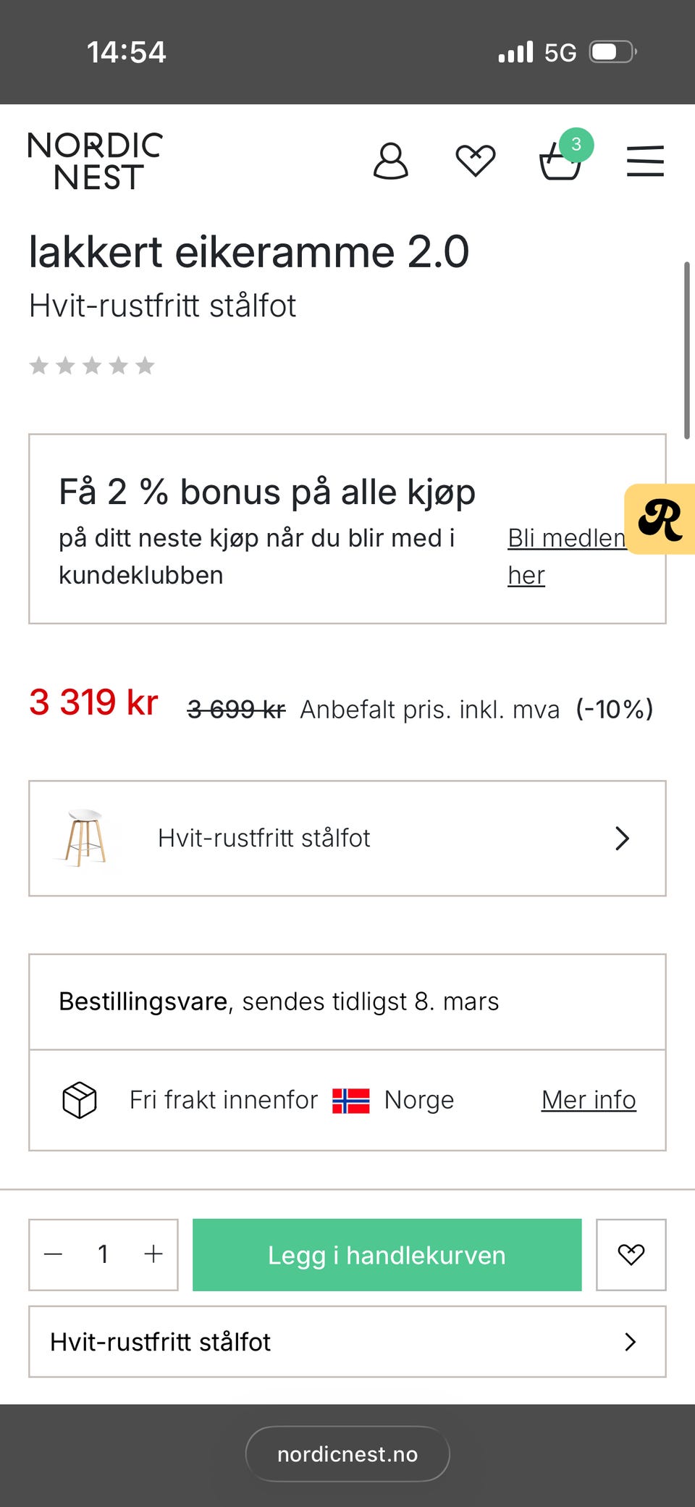Click the yellow R rewards badge
This screenshot has width=695, height=1507.
[x=660, y=519]
